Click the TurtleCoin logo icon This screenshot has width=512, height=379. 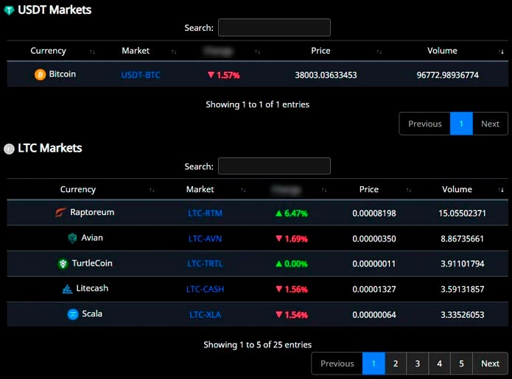(63, 263)
